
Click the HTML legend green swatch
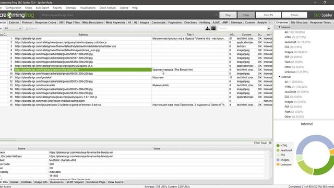pyautogui.click(x=278, y=146)
